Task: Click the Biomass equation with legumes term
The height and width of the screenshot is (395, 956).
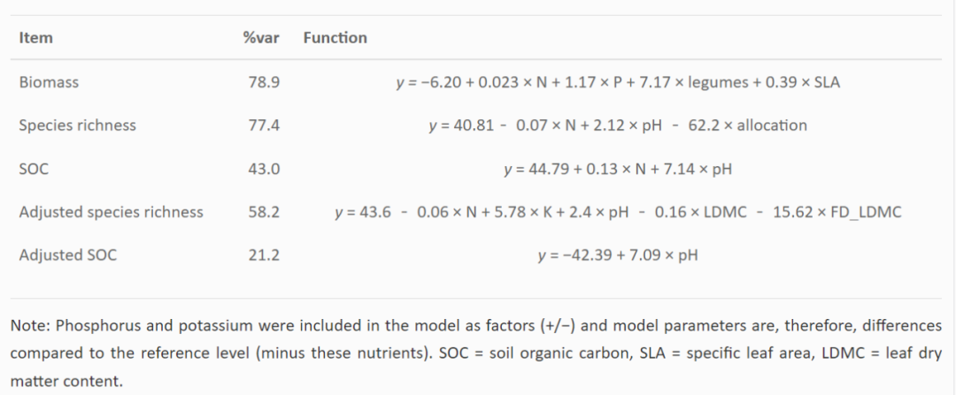Action: pos(618,82)
